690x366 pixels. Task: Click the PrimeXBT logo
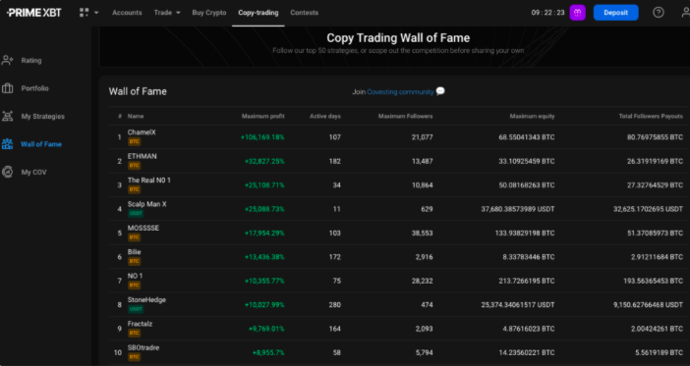pos(33,13)
